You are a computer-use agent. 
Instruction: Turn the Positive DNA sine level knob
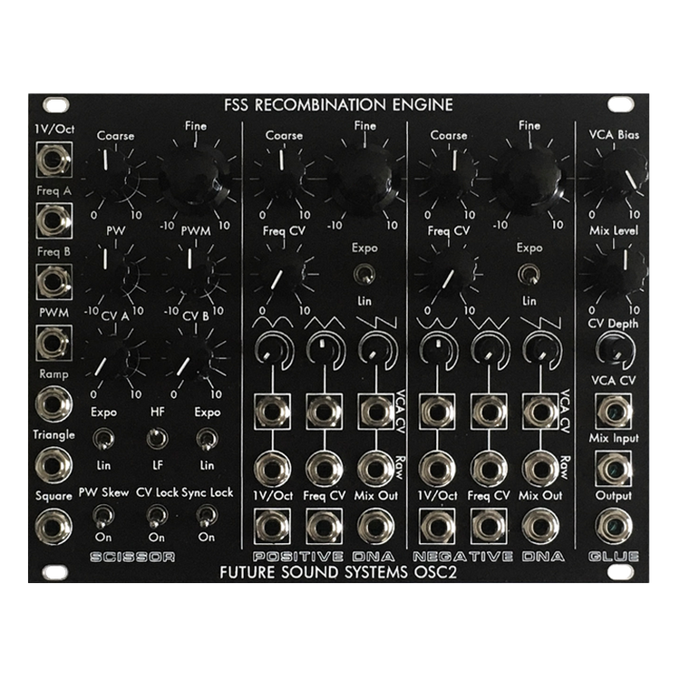coord(272,350)
